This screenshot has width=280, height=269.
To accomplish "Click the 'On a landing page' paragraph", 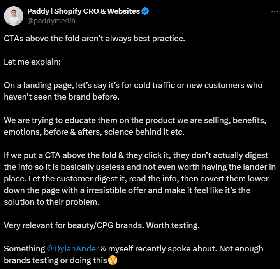I will click(133, 91).
